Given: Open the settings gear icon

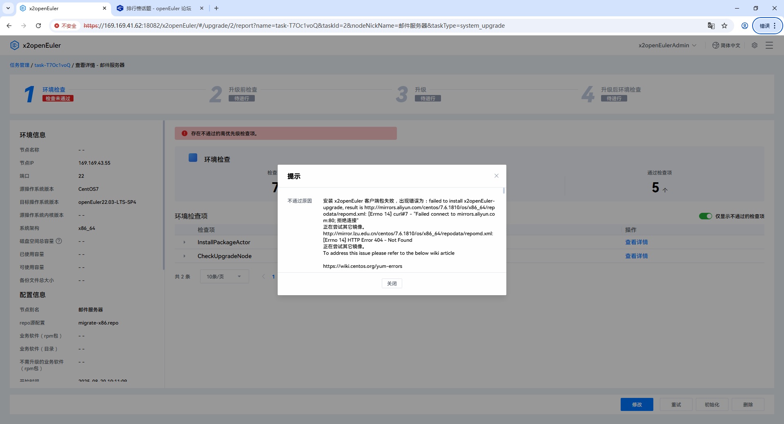Looking at the screenshot, I should point(755,45).
